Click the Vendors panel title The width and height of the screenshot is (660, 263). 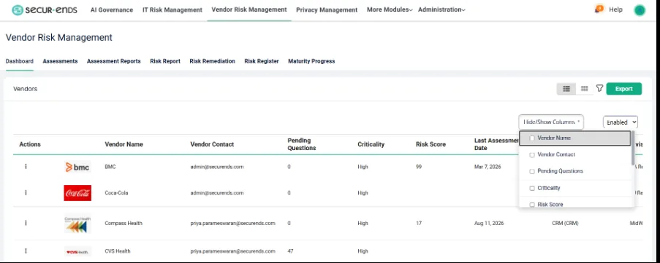click(26, 89)
